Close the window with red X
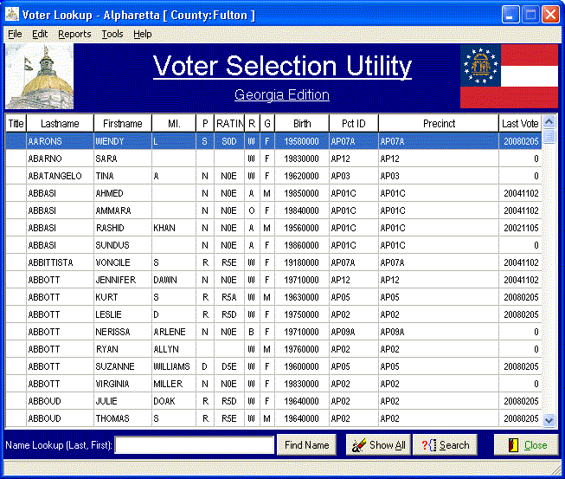 tap(550, 15)
